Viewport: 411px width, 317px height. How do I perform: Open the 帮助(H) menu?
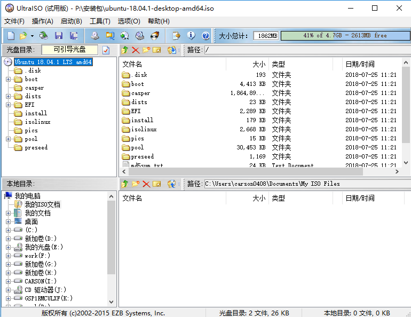click(159, 21)
